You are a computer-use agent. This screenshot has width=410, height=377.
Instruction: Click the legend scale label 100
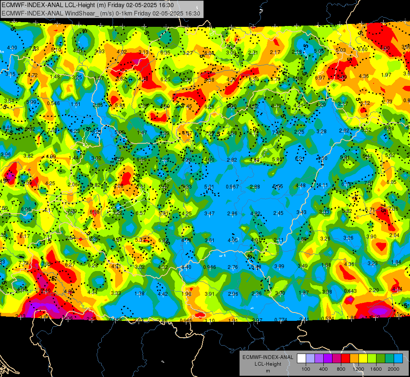pyautogui.click(x=306, y=369)
